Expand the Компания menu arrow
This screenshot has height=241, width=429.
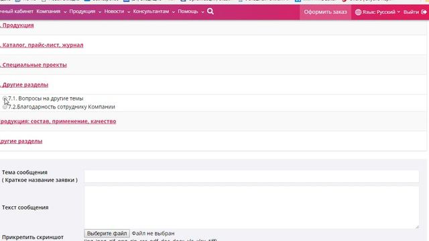(65, 12)
